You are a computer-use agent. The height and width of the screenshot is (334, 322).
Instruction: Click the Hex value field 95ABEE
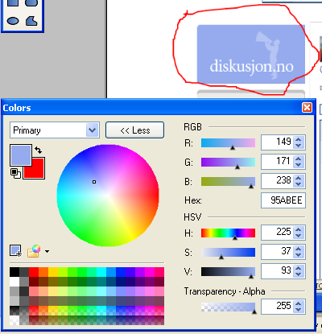(x=283, y=200)
